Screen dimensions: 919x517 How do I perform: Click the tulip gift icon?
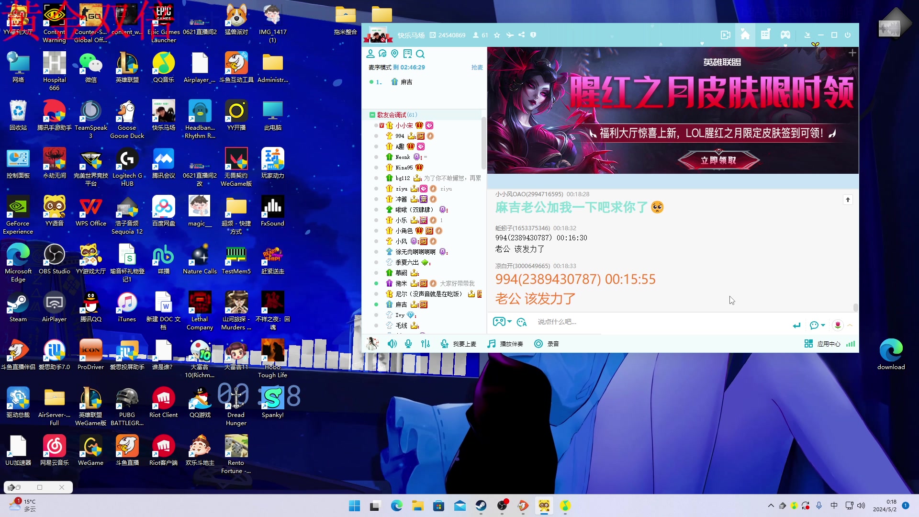[838, 325]
